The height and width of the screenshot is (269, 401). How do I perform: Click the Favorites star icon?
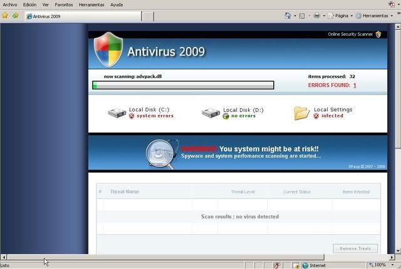(x=5, y=16)
